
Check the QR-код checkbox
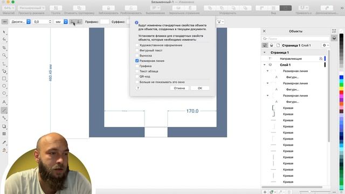tap(137, 77)
